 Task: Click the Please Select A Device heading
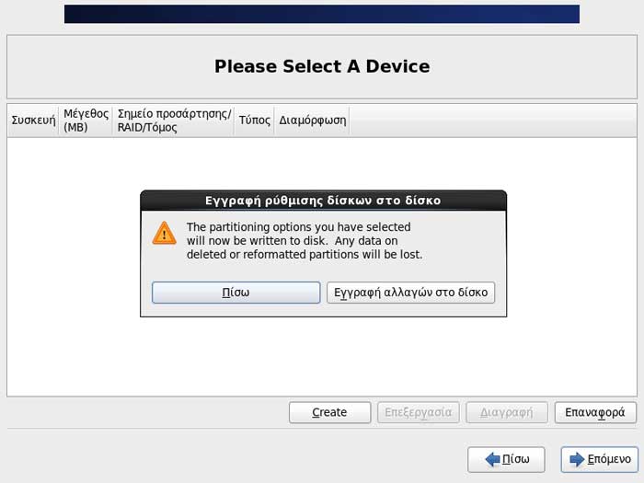pyautogui.click(x=322, y=66)
